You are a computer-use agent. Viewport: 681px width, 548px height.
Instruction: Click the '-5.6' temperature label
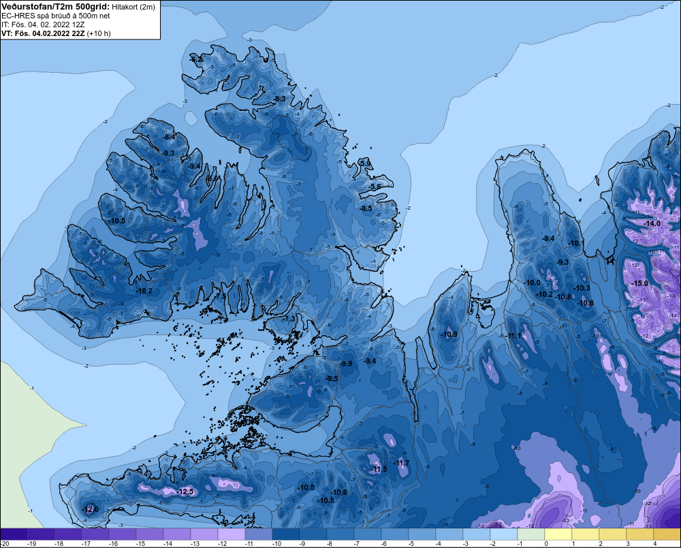point(375,187)
